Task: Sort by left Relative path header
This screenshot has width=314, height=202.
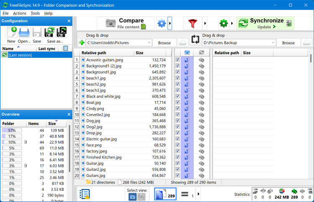Action: tap(107, 53)
